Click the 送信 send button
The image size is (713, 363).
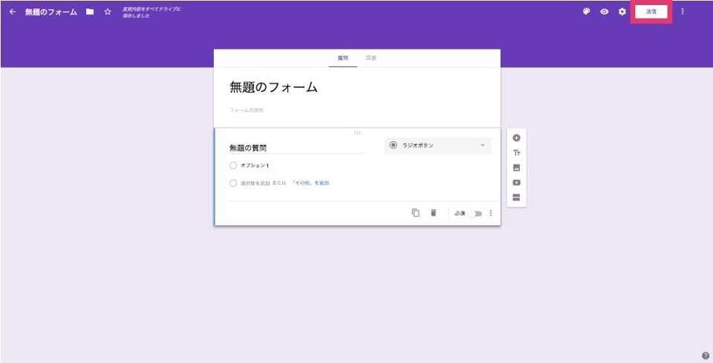(651, 12)
